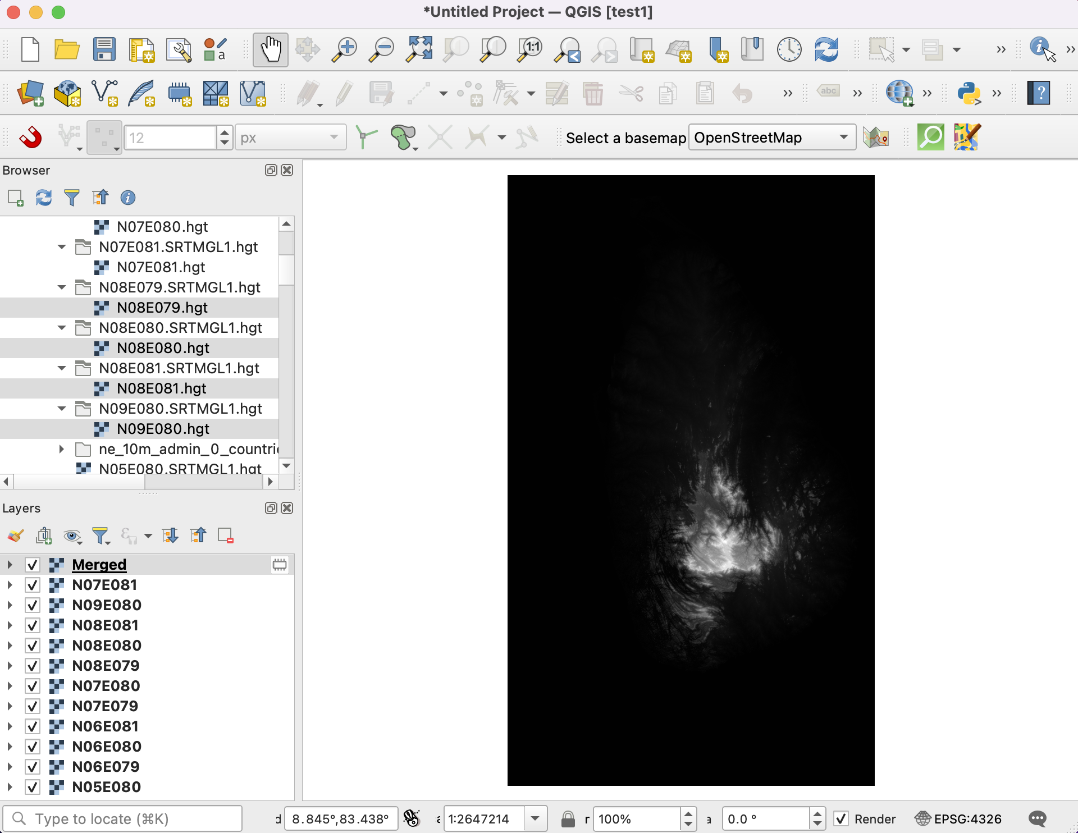Expand the ne_10m_admin_0_countries folder
Image resolution: width=1078 pixels, height=833 pixels.
coord(62,449)
